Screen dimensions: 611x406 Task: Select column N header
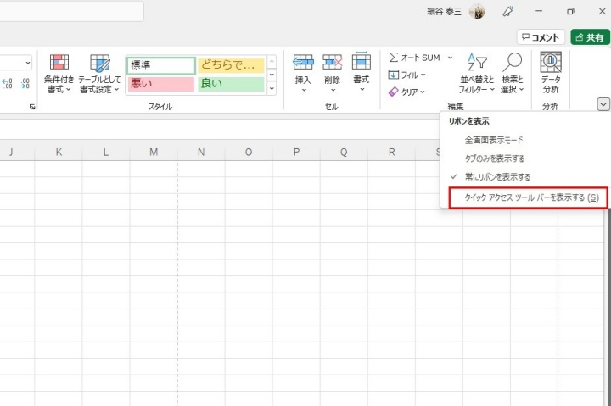click(201, 152)
